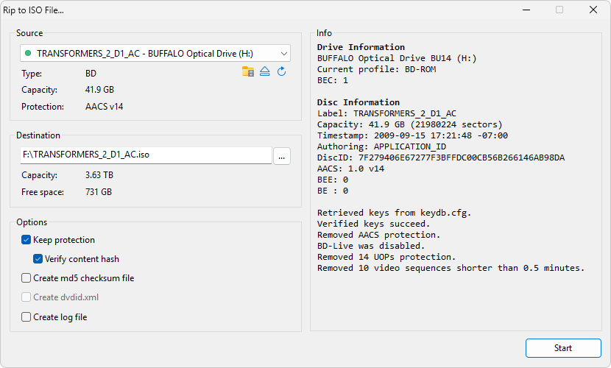This screenshot has height=368, width=611.
Task: Close the Rip to ISO File window
Action: point(593,10)
